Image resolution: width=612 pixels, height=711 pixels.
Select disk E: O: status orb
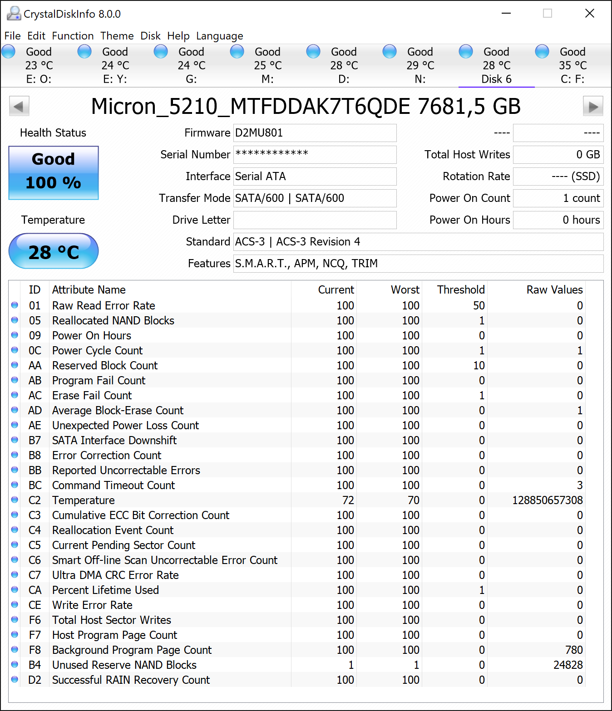[9, 52]
